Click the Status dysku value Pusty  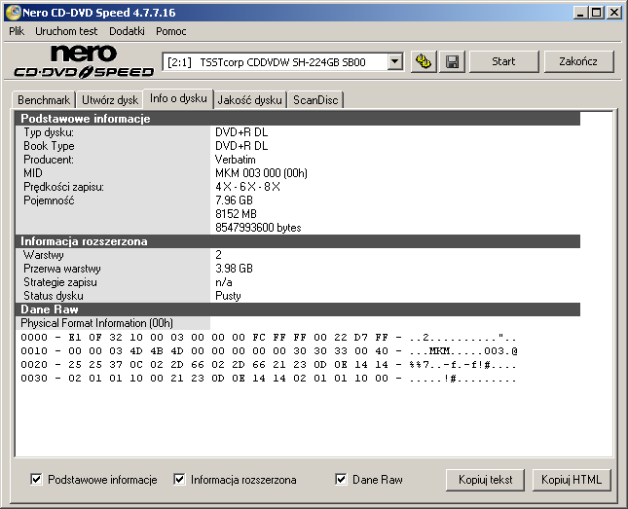click(x=228, y=296)
